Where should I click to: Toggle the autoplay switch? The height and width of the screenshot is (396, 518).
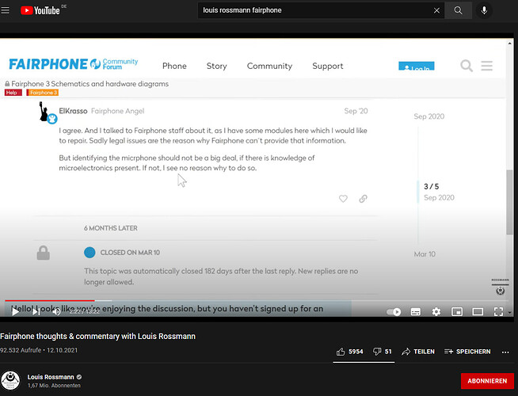pyautogui.click(x=394, y=312)
